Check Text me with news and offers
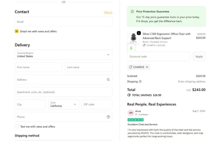 17,126
